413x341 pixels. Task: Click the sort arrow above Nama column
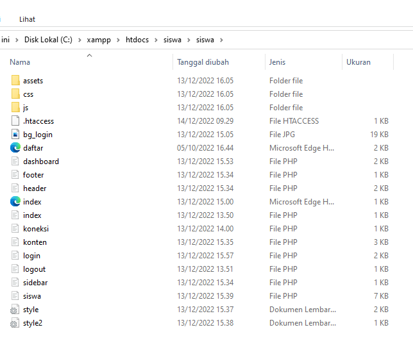point(90,55)
